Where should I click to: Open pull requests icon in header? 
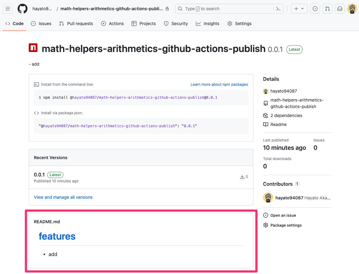pos(327,9)
